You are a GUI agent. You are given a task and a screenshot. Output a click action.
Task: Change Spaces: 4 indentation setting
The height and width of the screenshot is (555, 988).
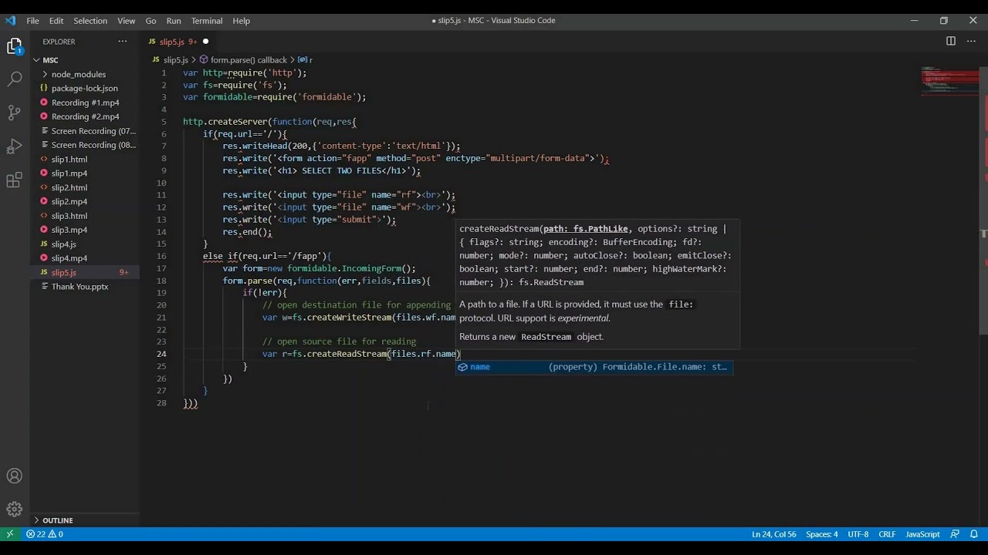pos(821,534)
